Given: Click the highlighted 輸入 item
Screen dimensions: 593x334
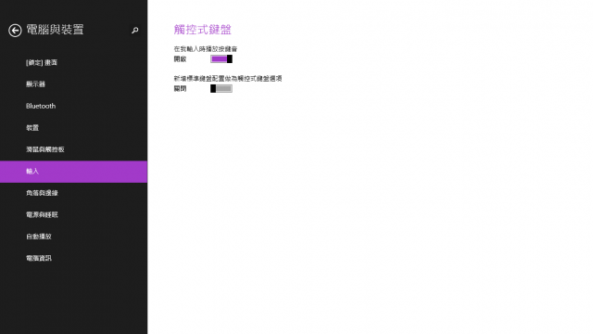Looking at the screenshot, I should click(x=74, y=172).
